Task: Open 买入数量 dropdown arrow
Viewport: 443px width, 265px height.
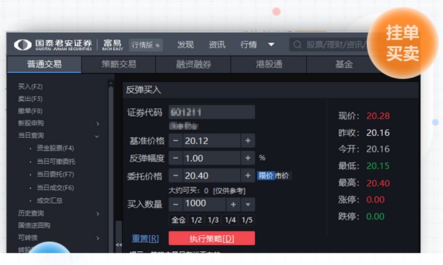Action: click(248, 204)
